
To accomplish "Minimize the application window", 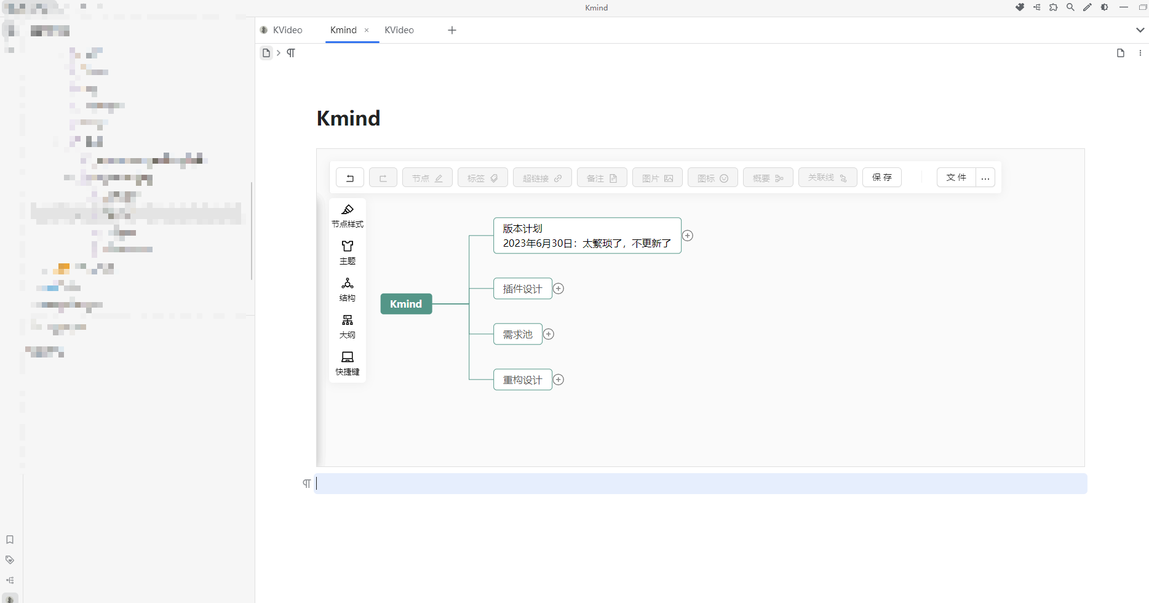I will point(1124,7).
